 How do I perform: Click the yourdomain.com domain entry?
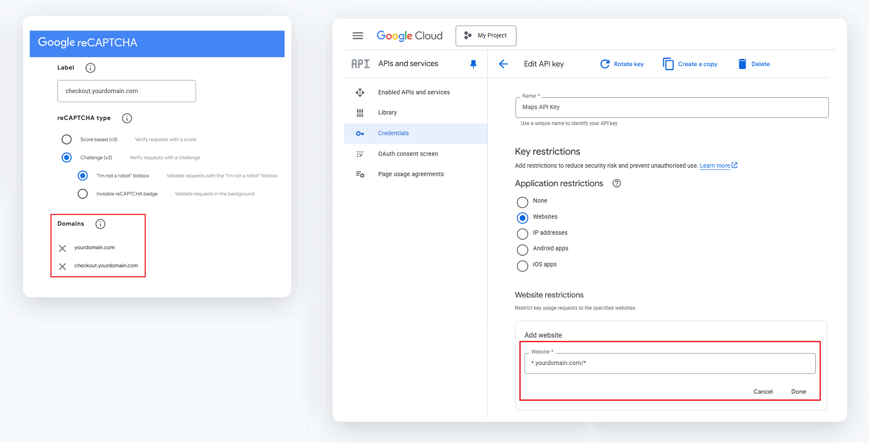94,248
